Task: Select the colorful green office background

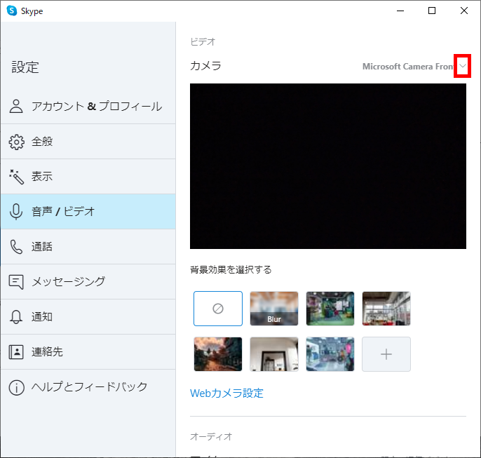Action: click(330, 309)
